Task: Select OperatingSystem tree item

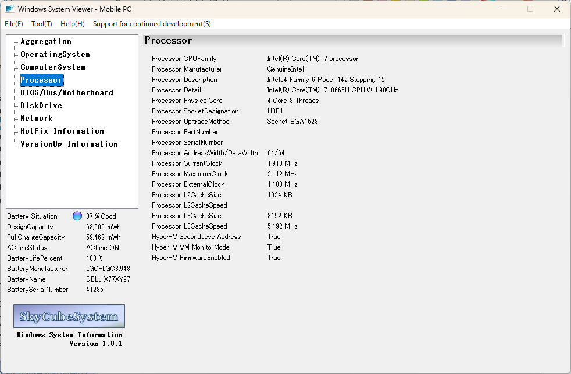Action: [55, 54]
